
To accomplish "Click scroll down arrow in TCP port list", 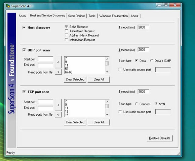I will click(x=107, y=115).
